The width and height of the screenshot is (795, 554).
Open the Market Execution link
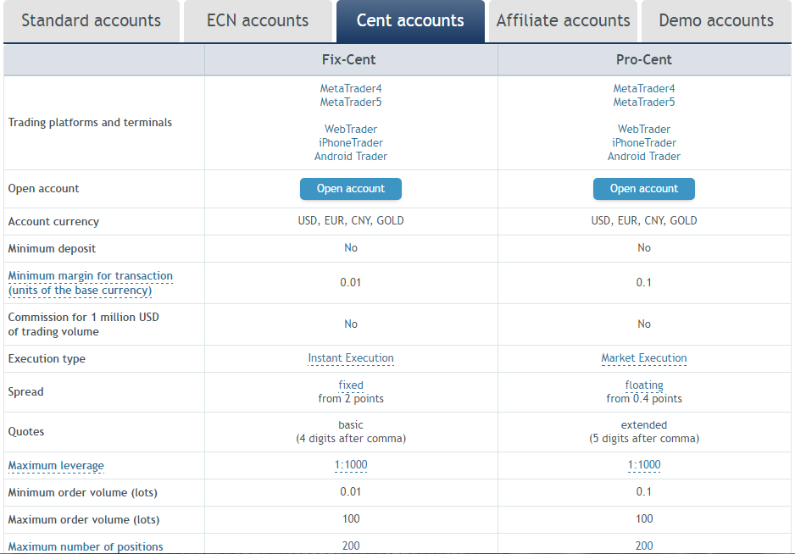[644, 358]
